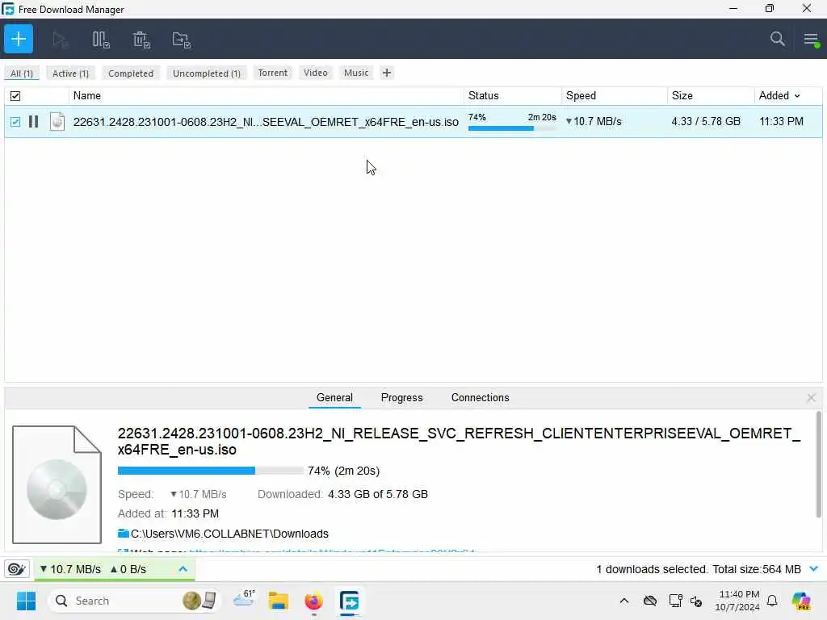Click the cloud sync tray icon
This screenshot has width=827, height=620.
[650, 601]
